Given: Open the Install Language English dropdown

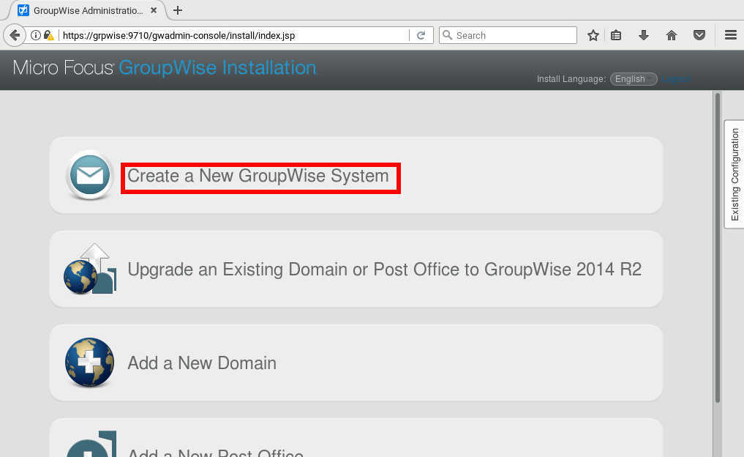Looking at the screenshot, I should tap(634, 79).
